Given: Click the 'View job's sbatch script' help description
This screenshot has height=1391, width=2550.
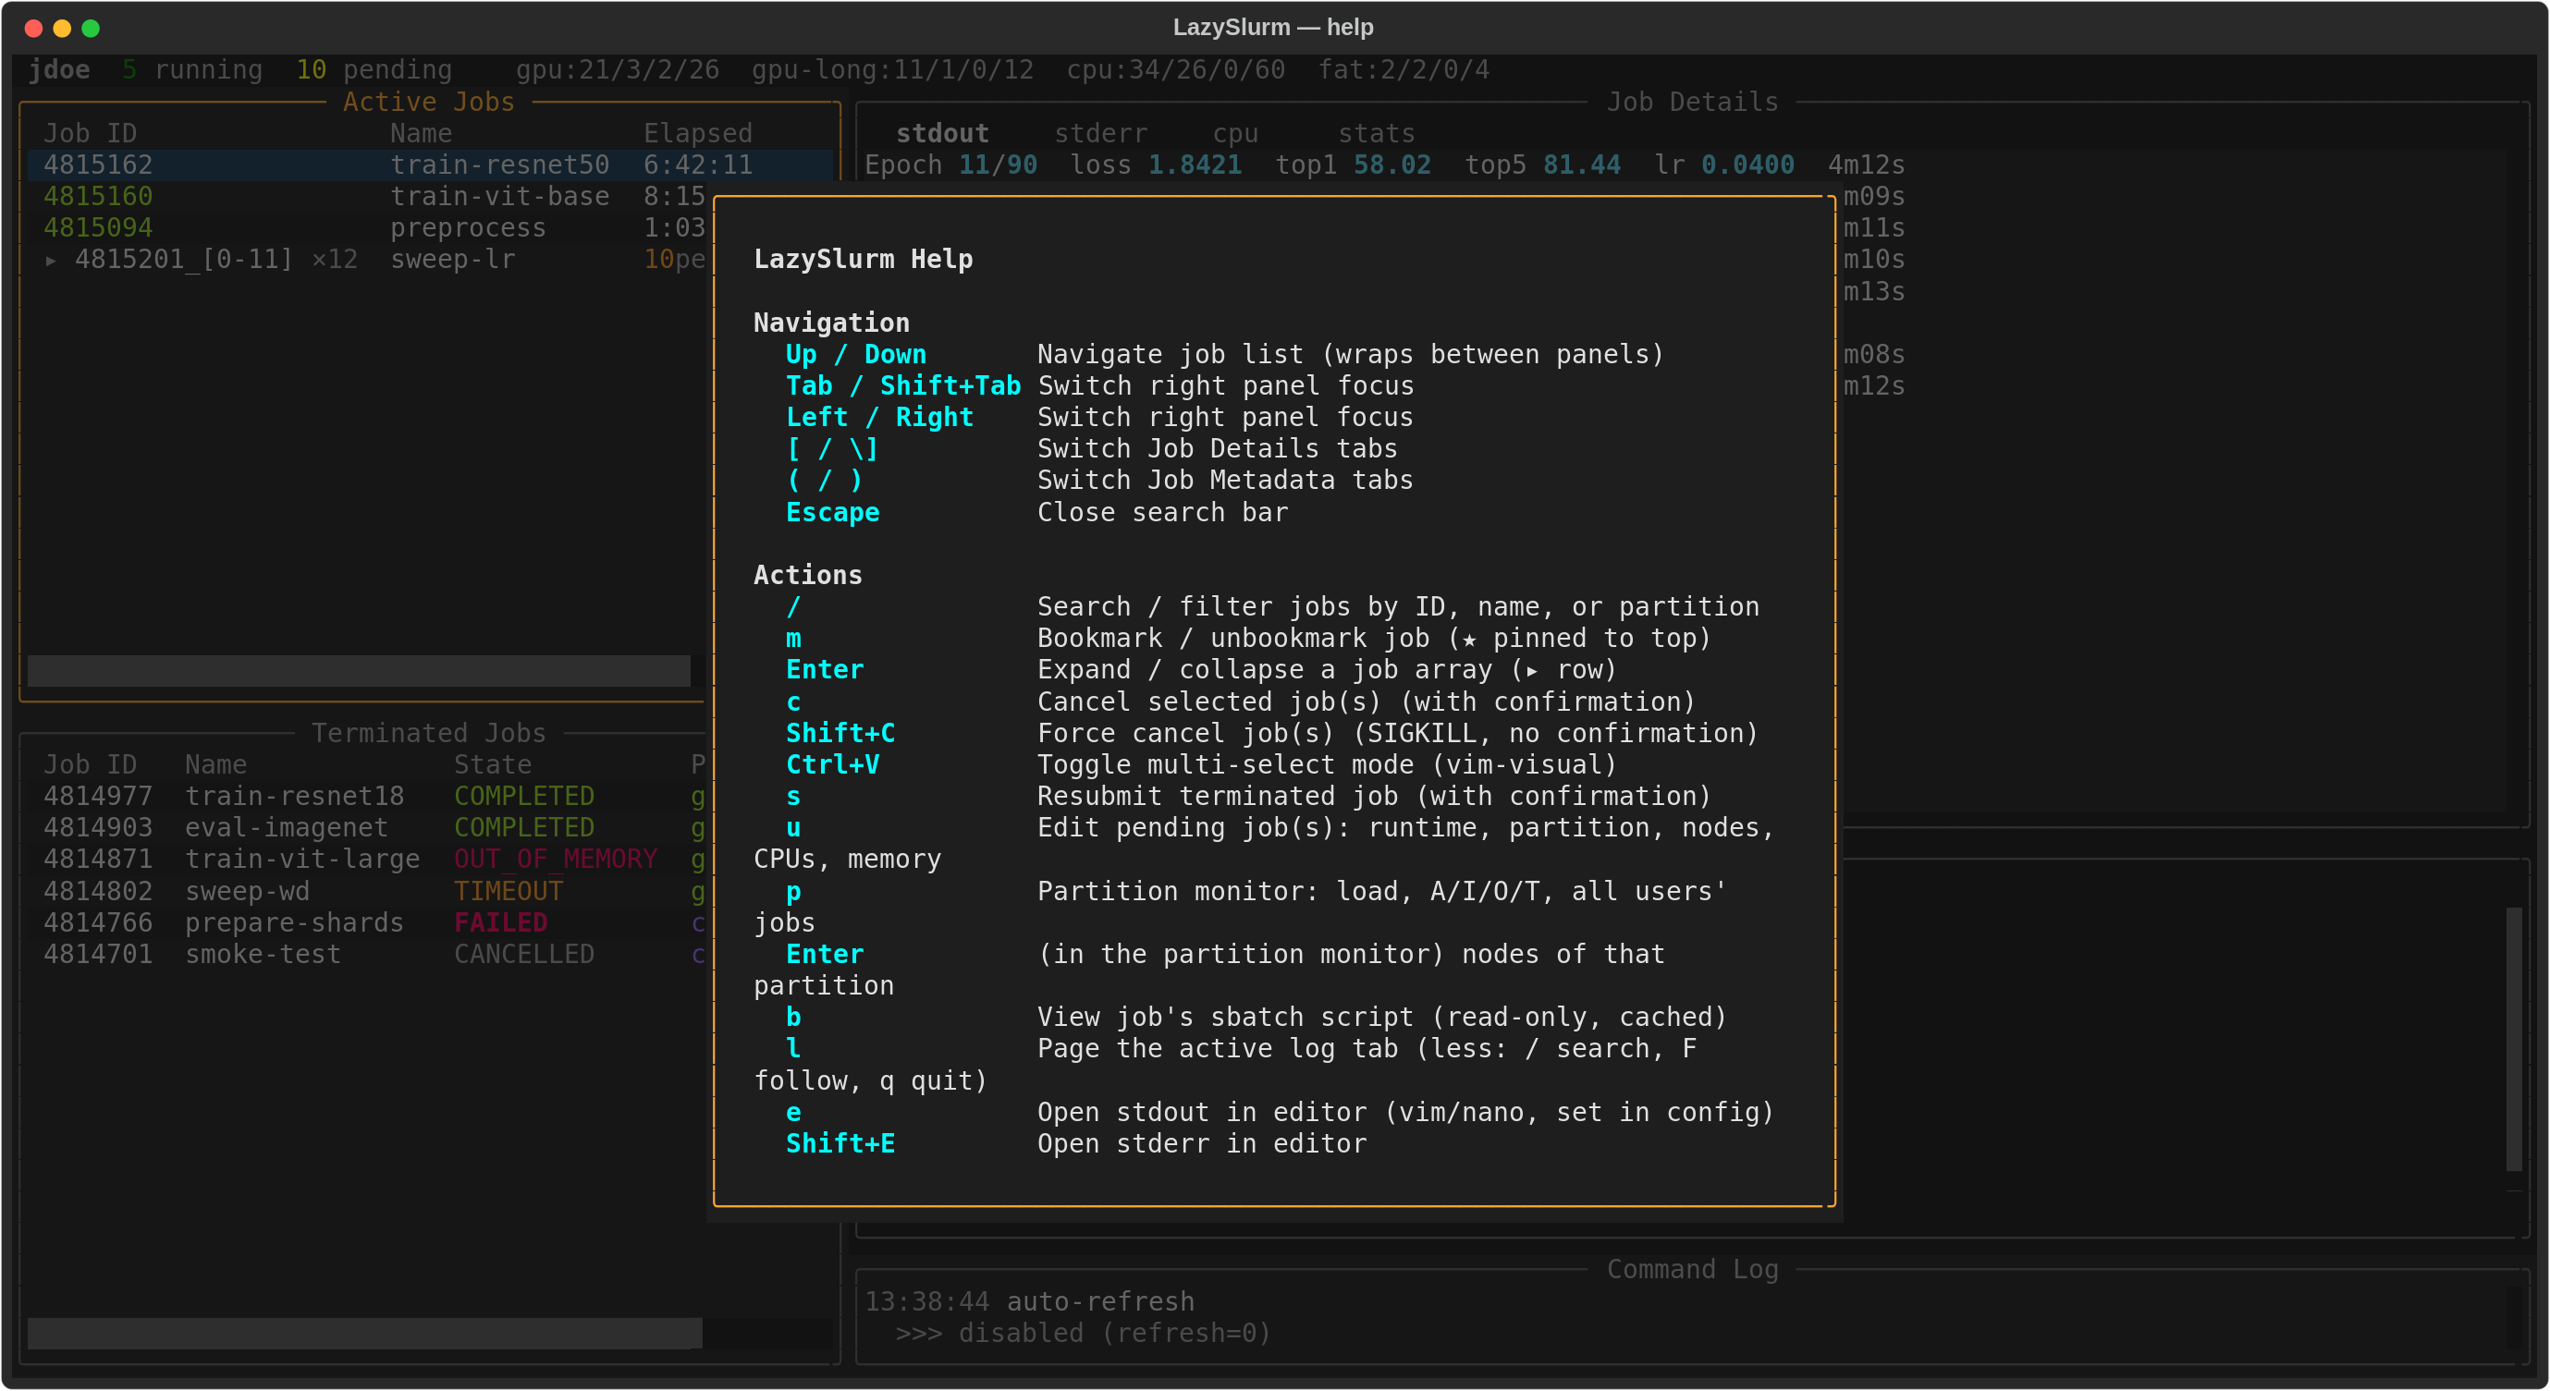Looking at the screenshot, I should point(1382,1017).
